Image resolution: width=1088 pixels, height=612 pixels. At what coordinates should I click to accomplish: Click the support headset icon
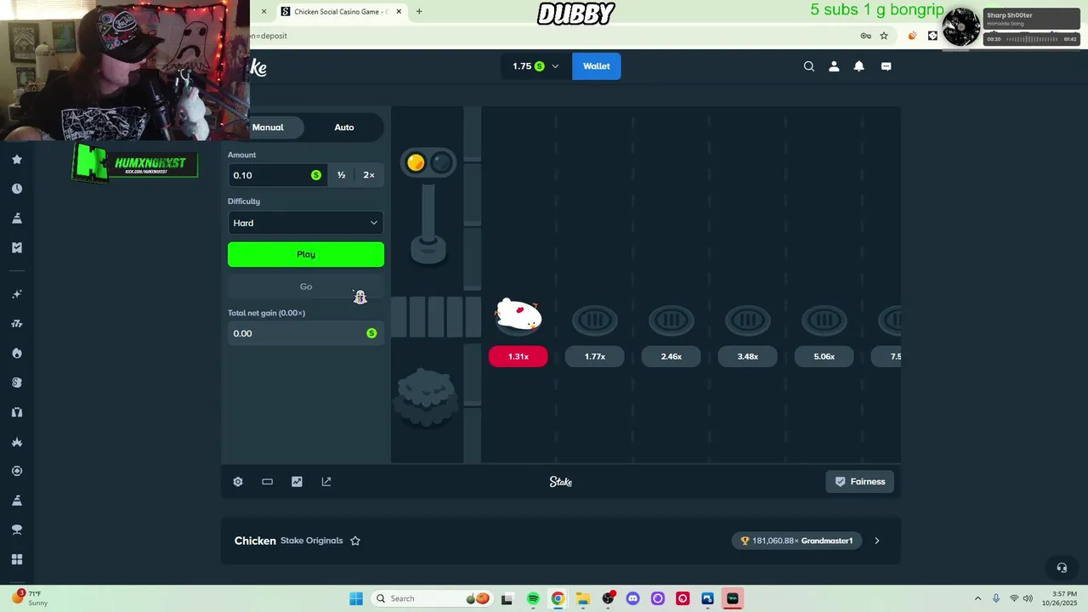[x=1062, y=568]
